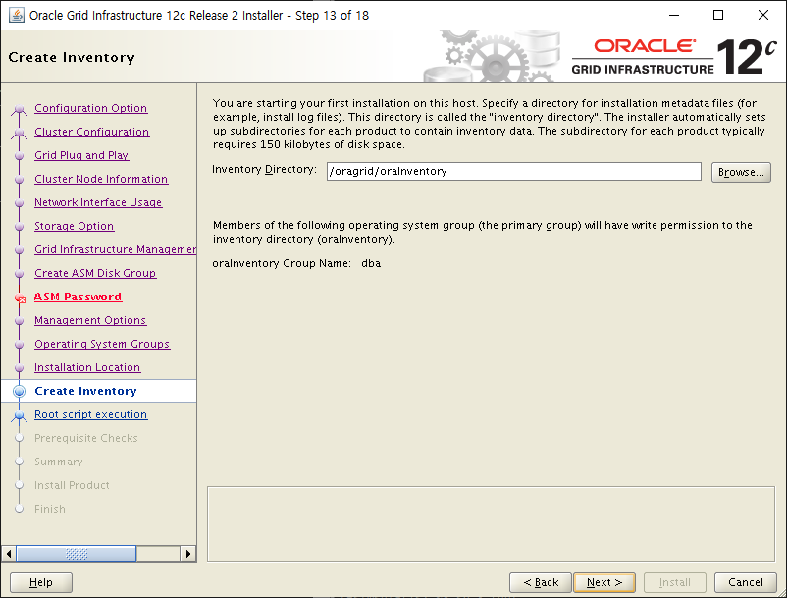The height and width of the screenshot is (598, 787).
Task: Click the grayed Finish step
Action: pyautogui.click(x=50, y=509)
